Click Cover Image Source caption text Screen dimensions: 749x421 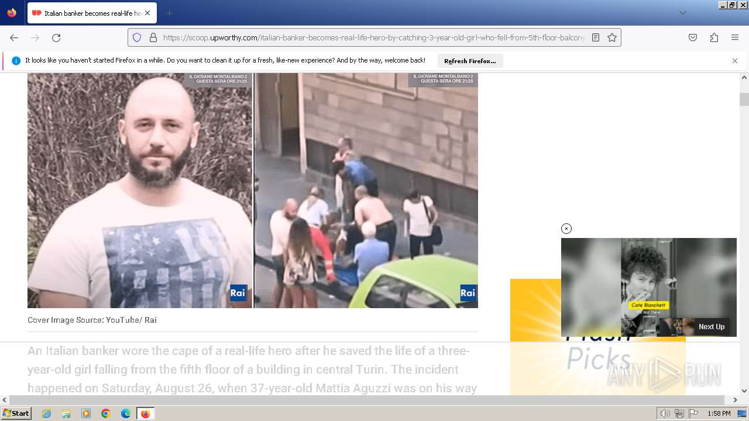tap(92, 320)
